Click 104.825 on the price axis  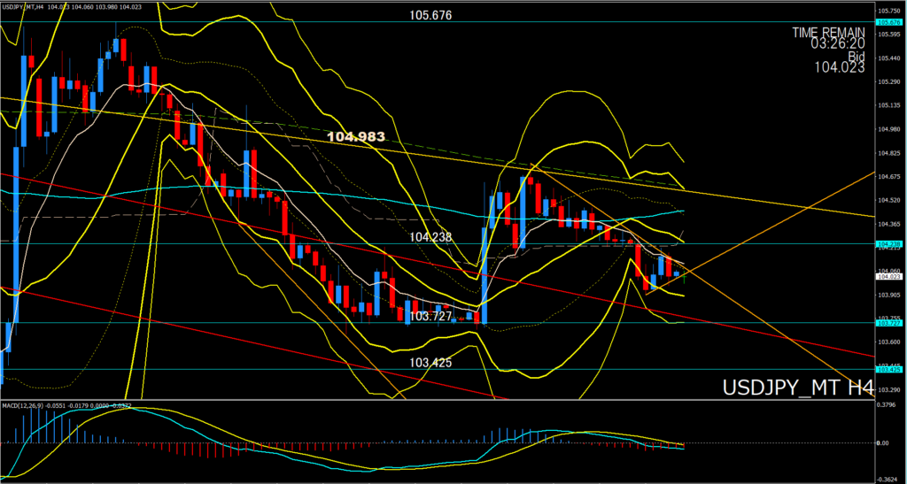click(888, 153)
